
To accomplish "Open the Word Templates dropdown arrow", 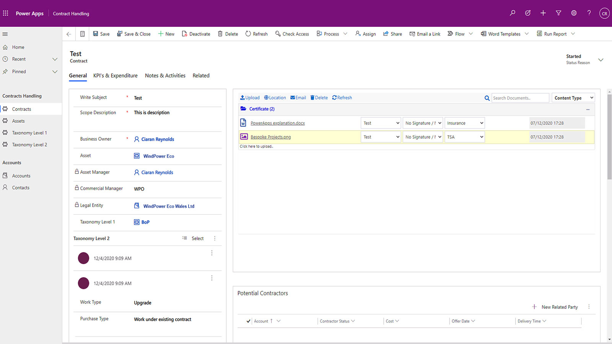I will pos(527,34).
